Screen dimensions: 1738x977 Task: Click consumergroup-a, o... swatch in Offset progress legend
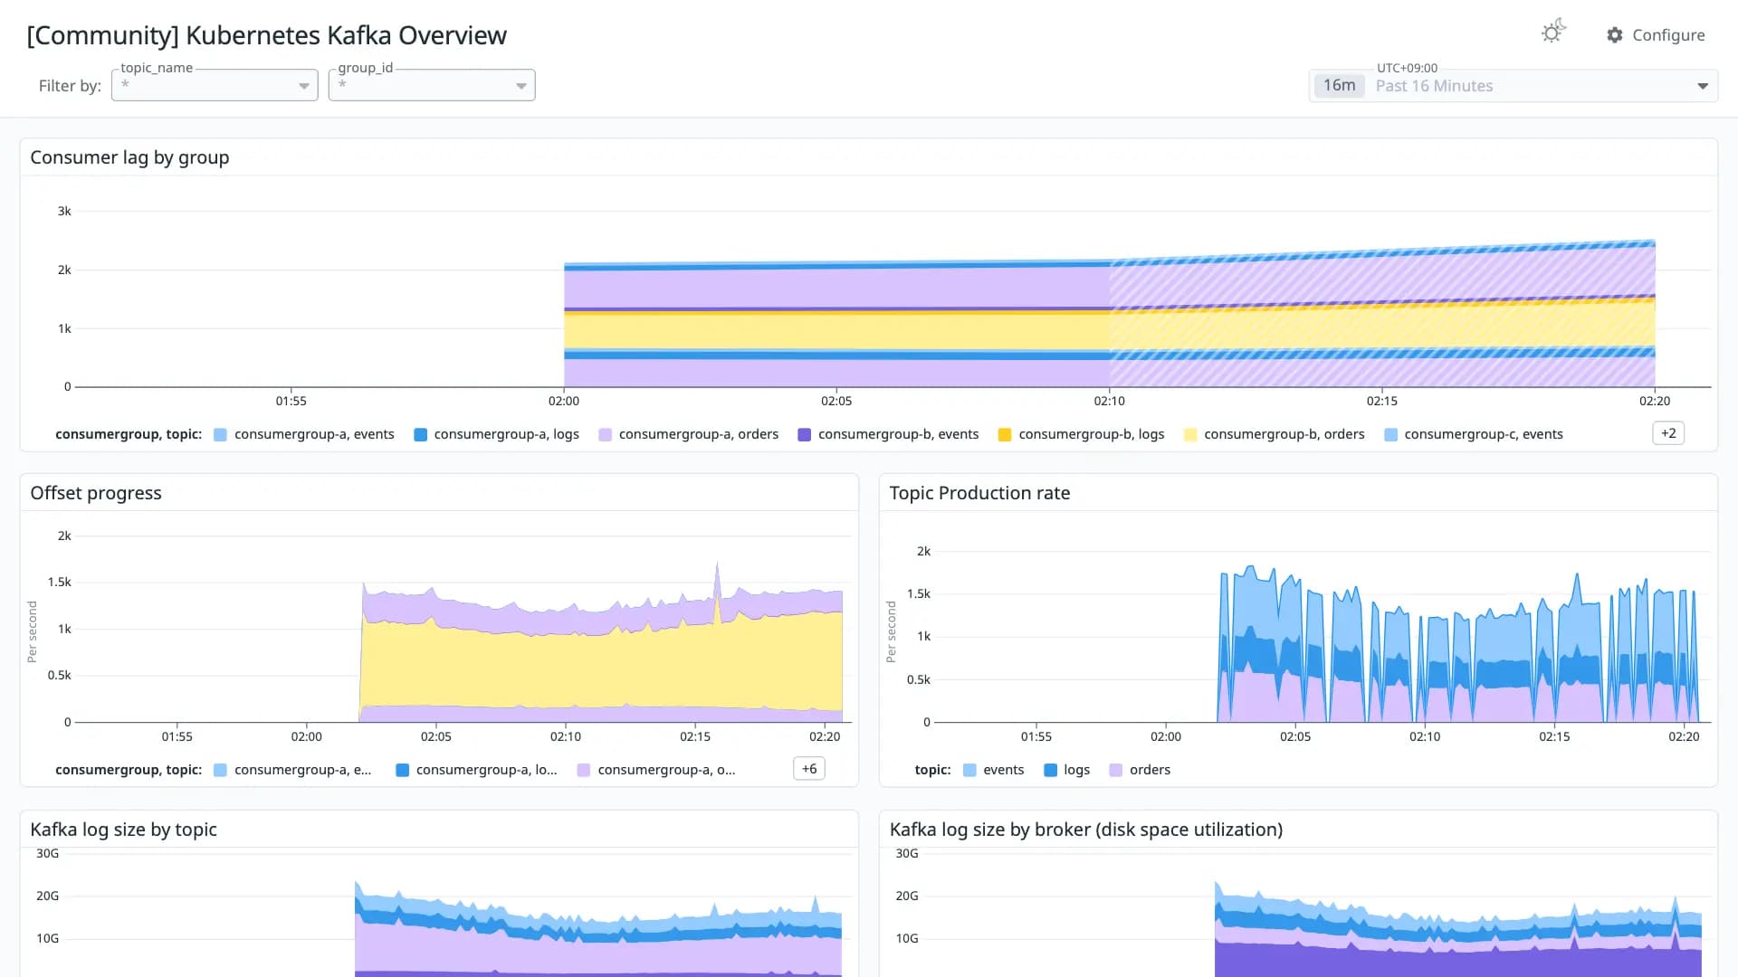(583, 771)
